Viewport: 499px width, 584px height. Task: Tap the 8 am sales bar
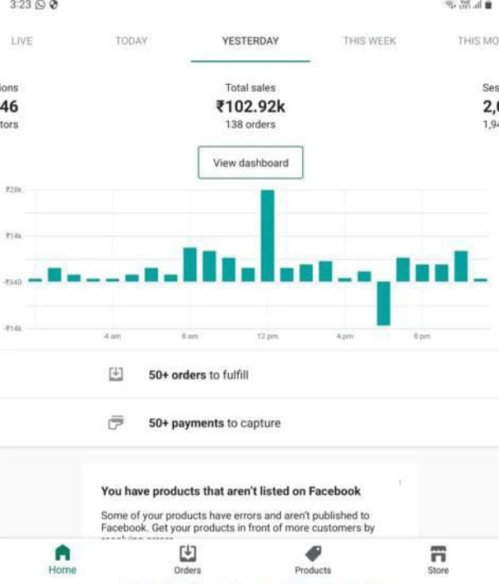click(190, 264)
